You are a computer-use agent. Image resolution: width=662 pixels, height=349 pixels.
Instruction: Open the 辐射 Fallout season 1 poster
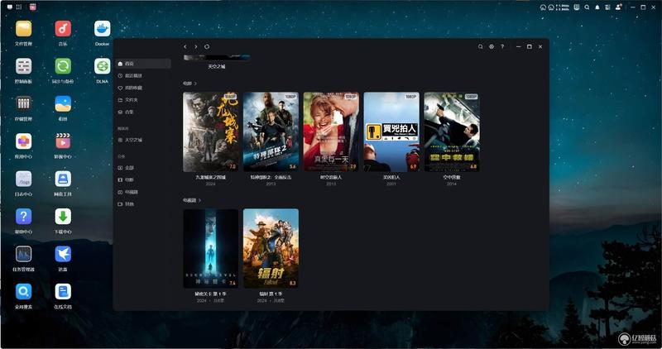click(x=271, y=248)
